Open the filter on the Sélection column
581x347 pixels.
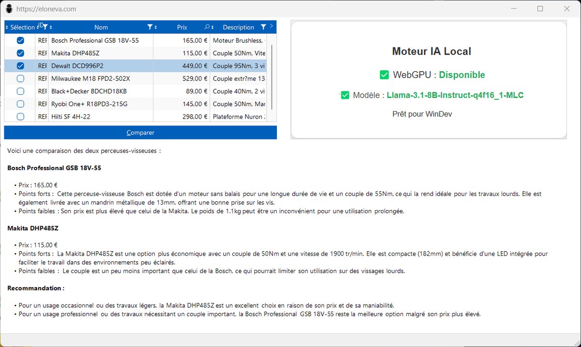coord(46,27)
